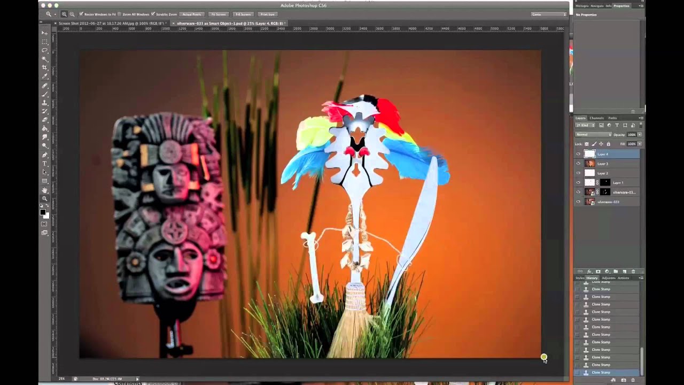Delete current state trash icon in History
The width and height of the screenshot is (684, 385).
[x=633, y=380]
